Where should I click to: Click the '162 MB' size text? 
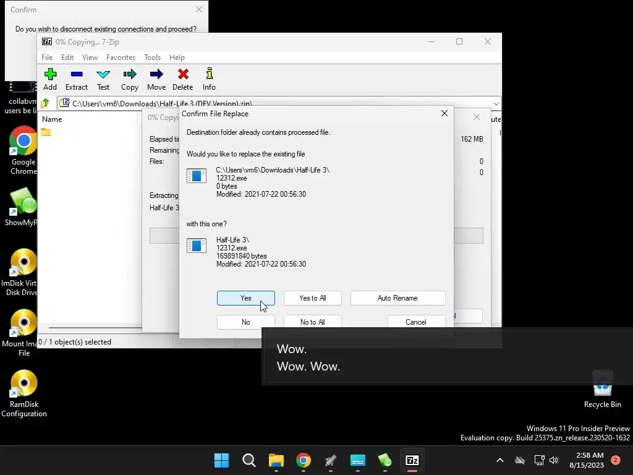(x=472, y=139)
